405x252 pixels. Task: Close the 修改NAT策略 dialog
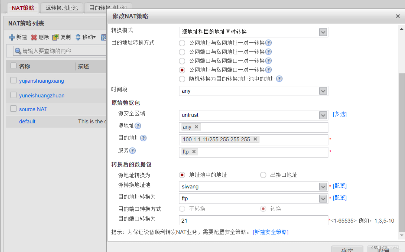point(398,16)
